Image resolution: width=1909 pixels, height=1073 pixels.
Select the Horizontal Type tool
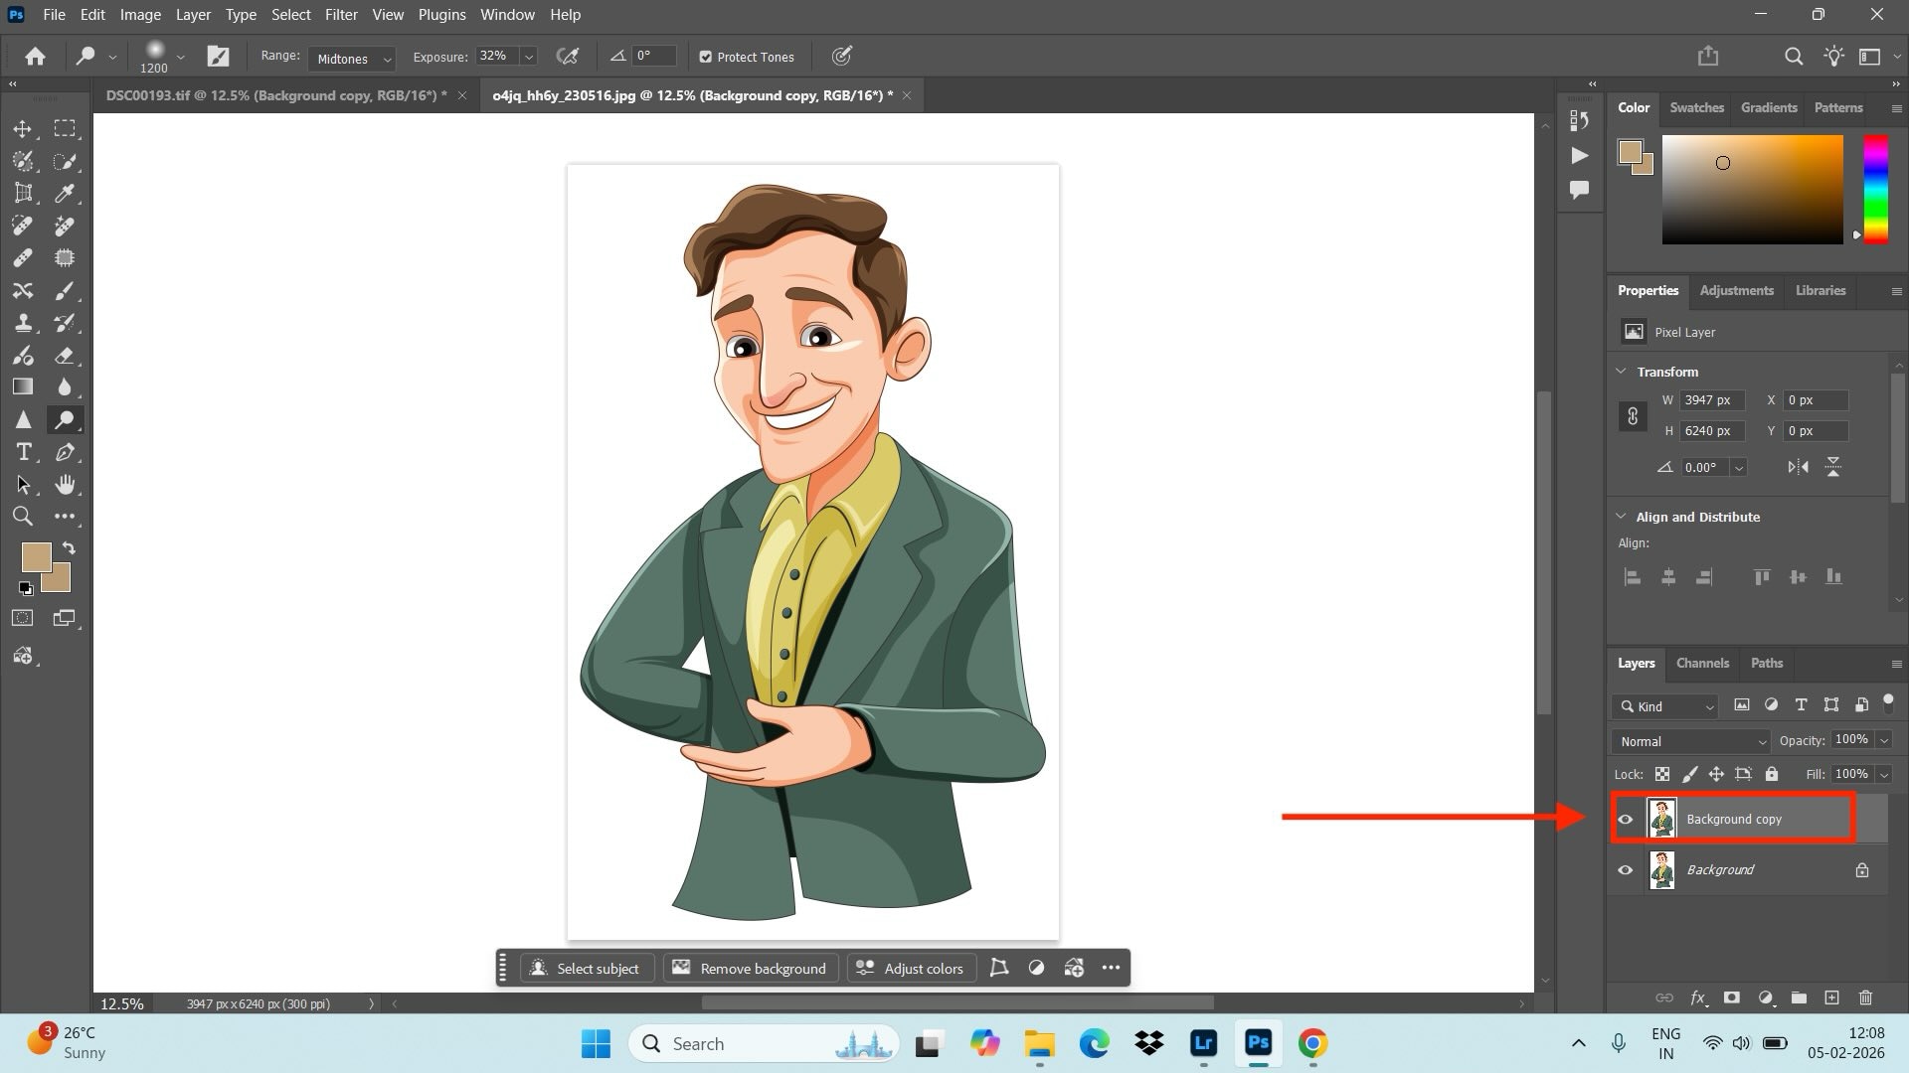[x=22, y=453]
